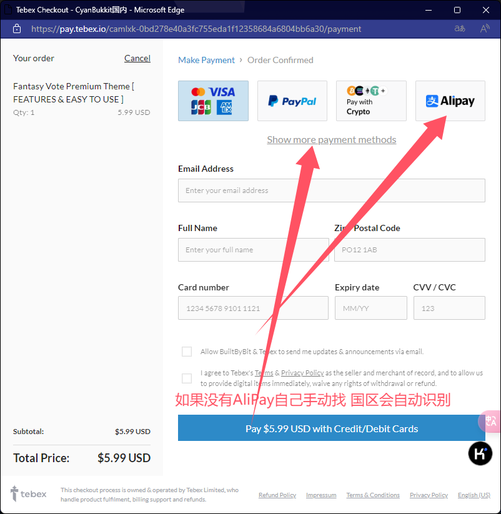Screen dimensions: 501x514
Task: Choose PayPal as payment method
Action: click(292, 101)
